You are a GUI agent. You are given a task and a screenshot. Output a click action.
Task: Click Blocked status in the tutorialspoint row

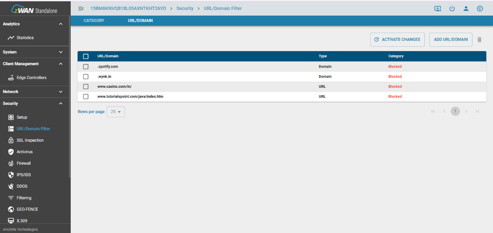coord(395,96)
